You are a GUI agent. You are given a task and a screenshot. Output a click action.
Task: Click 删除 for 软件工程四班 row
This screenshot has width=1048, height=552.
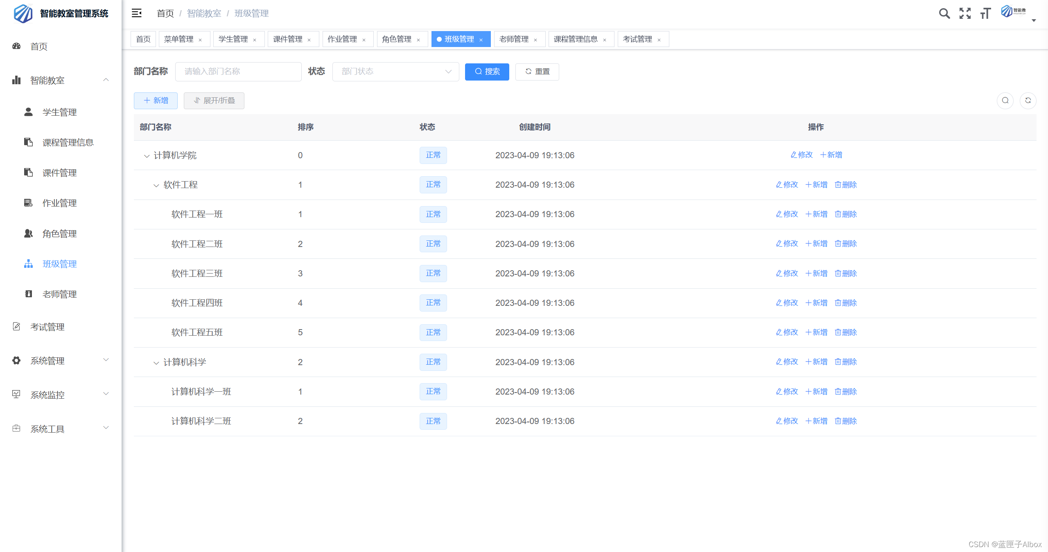(846, 303)
